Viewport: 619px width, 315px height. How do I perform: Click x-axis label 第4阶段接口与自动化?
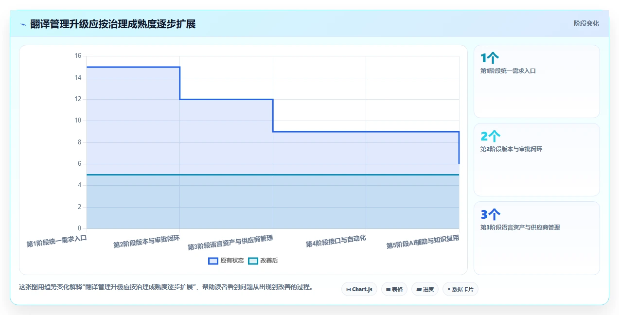336,241
